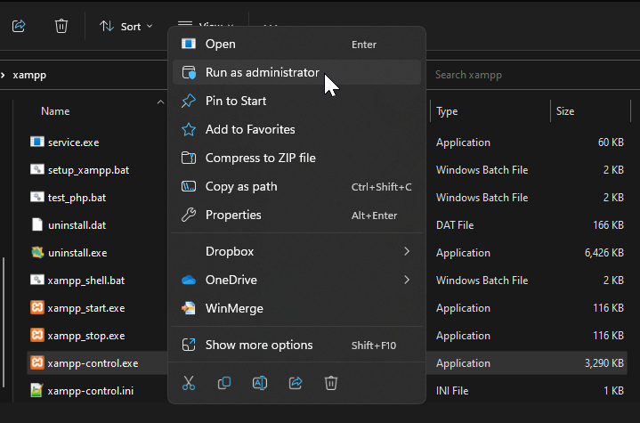Click the star icon beside Add to Favorites
This screenshot has height=423, width=640.
point(189,129)
